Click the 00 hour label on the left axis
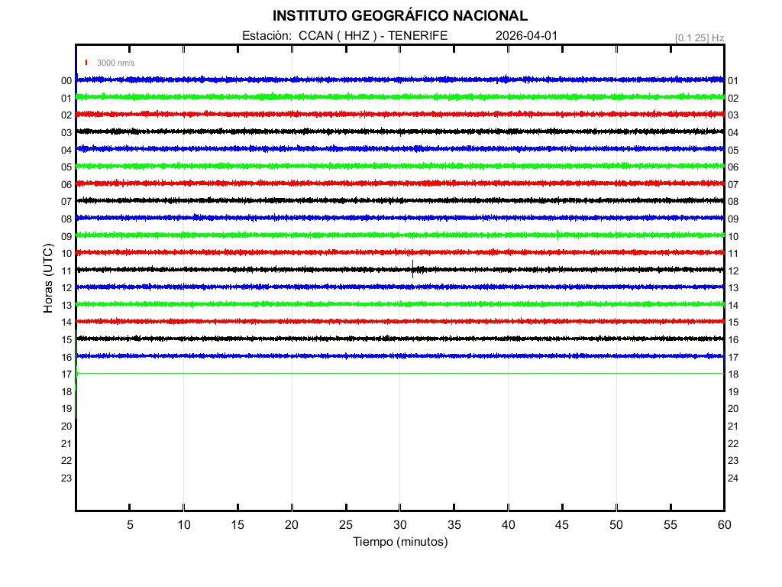Image resolution: width=782 pixels, height=587 pixels. click(66, 81)
